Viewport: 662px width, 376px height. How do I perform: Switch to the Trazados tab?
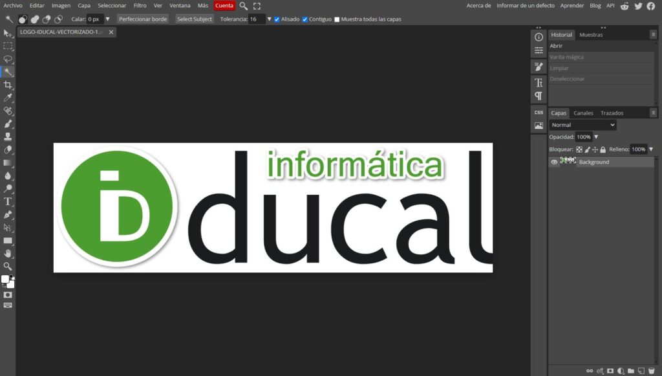click(612, 113)
